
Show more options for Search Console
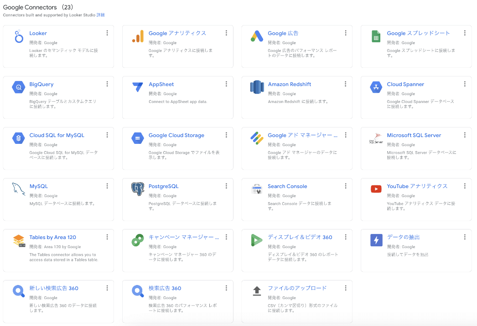[x=346, y=186]
